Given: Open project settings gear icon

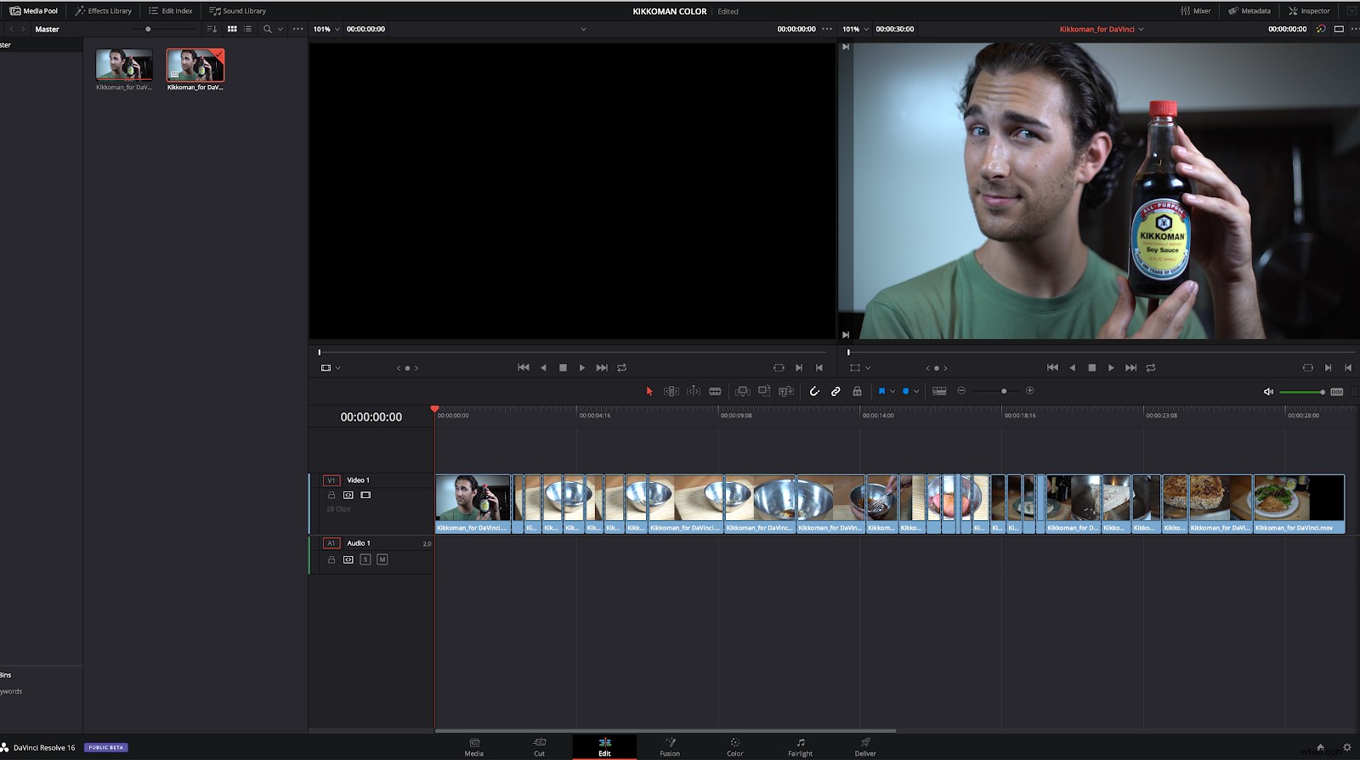Looking at the screenshot, I should (1346, 747).
